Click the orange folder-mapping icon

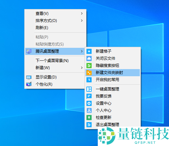pos(89,73)
